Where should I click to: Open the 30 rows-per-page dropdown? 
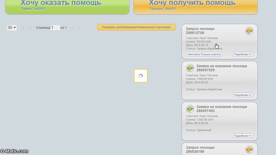pos(12,28)
